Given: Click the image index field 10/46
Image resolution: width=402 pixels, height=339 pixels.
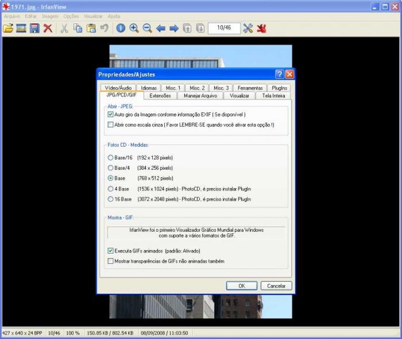Looking at the screenshot, I should click(x=224, y=28).
